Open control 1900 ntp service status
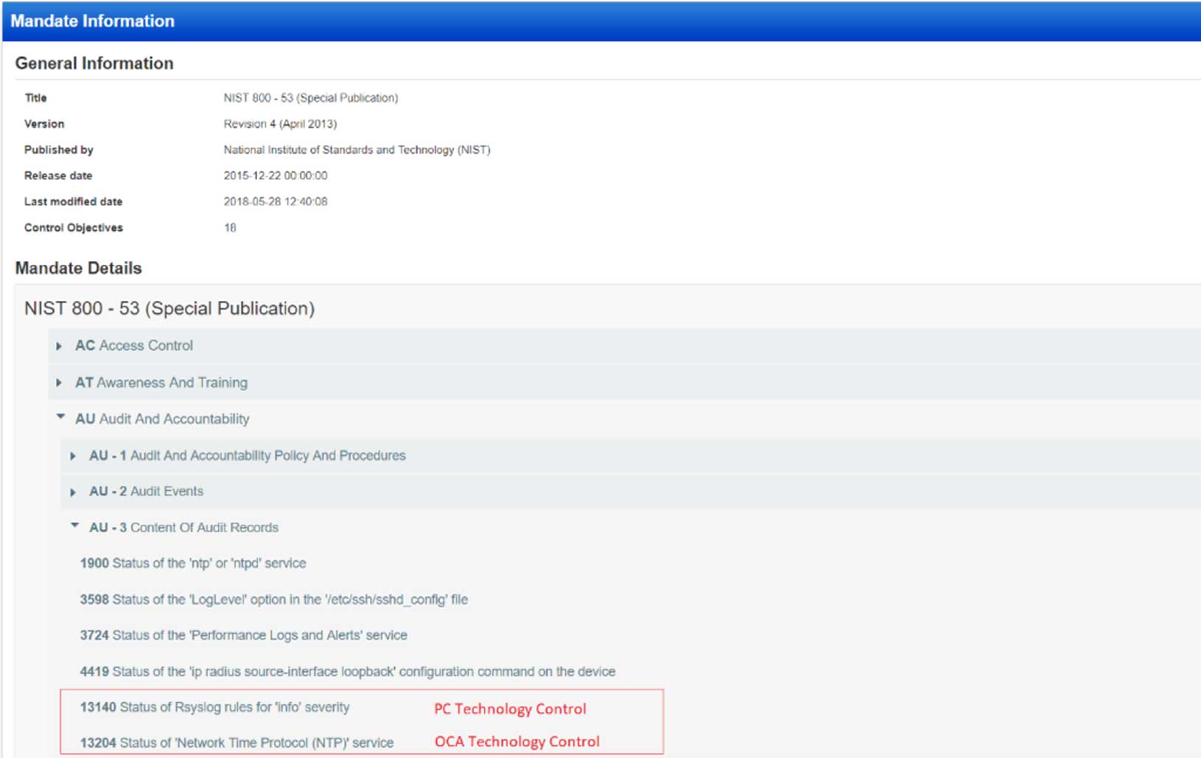1201x758 pixels. (193, 564)
